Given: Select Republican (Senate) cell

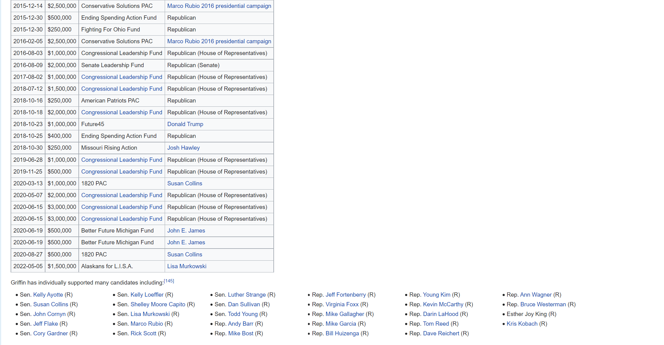Looking at the screenshot, I should tap(219, 65).
